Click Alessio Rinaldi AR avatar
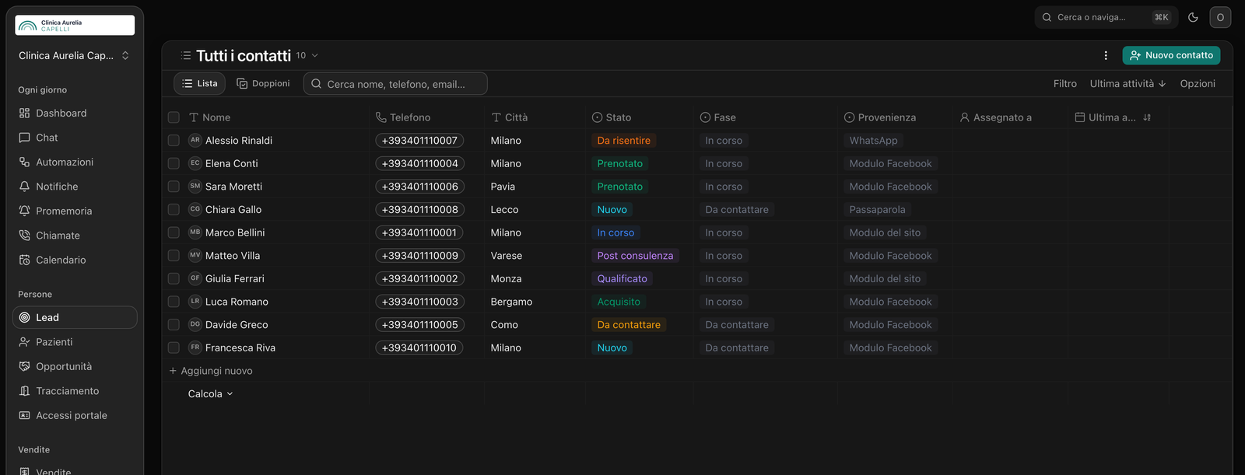The width and height of the screenshot is (1245, 475). pyautogui.click(x=195, y=140)
